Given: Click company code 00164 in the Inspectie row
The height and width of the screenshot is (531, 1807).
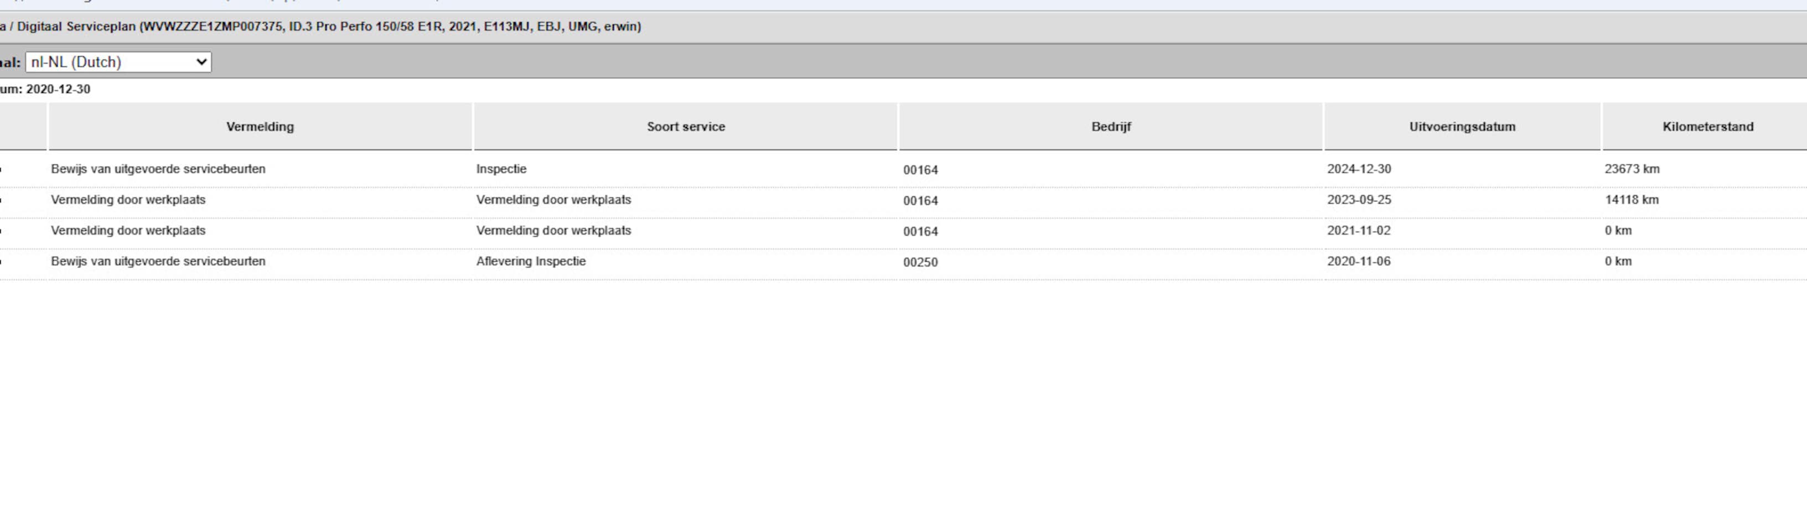Looking at the screenshot, I should (x=920, y=170).
